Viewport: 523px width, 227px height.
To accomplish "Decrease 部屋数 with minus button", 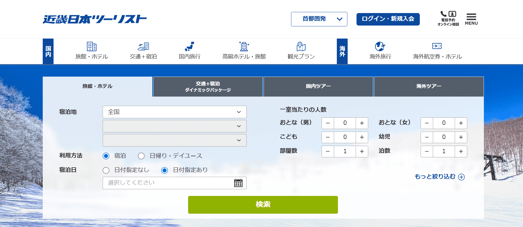I will (328, 152).
